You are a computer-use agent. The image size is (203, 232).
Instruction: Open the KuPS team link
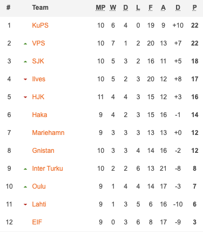coord(40,25)
